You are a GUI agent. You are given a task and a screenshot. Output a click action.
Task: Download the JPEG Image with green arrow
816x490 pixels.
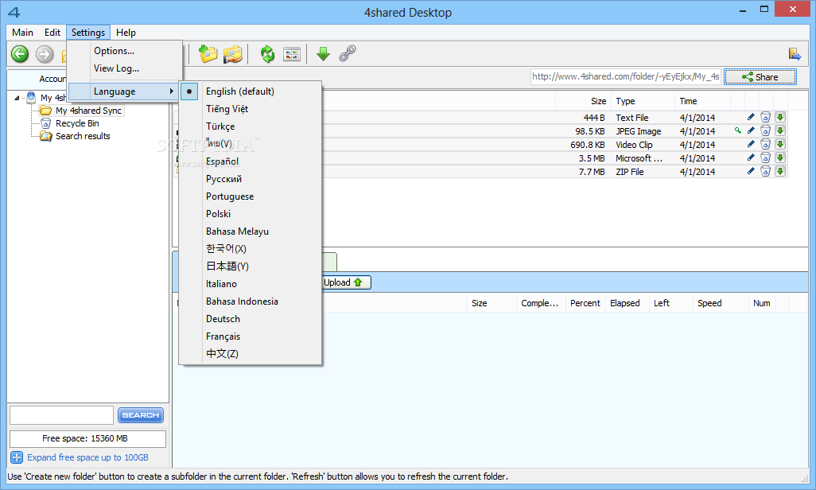(x=780, y=130)
